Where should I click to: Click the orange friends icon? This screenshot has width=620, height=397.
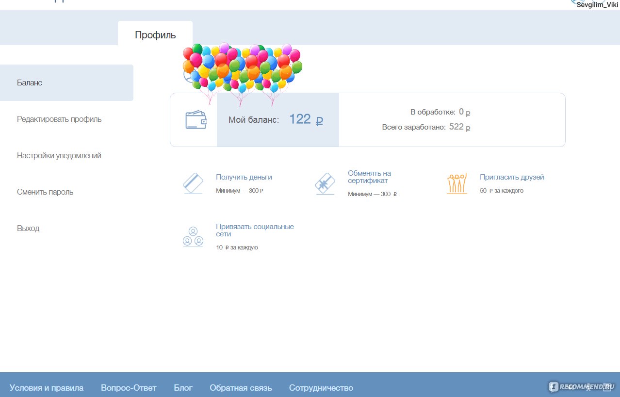point(457,183)
